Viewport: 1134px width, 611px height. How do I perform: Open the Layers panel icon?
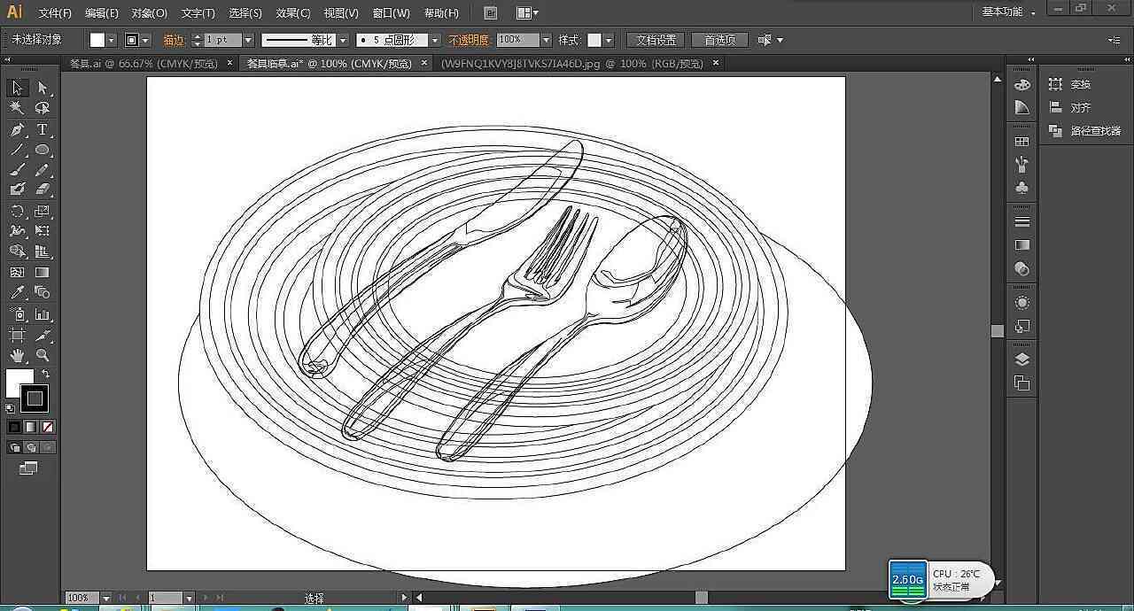click(x=1022, y=360)
